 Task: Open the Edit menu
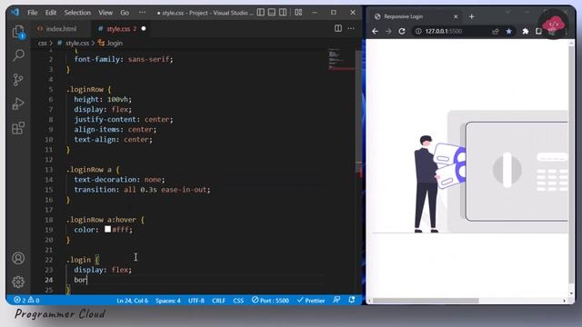51,13
